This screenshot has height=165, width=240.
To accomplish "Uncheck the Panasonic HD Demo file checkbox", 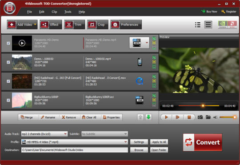I will coord(8,43).
